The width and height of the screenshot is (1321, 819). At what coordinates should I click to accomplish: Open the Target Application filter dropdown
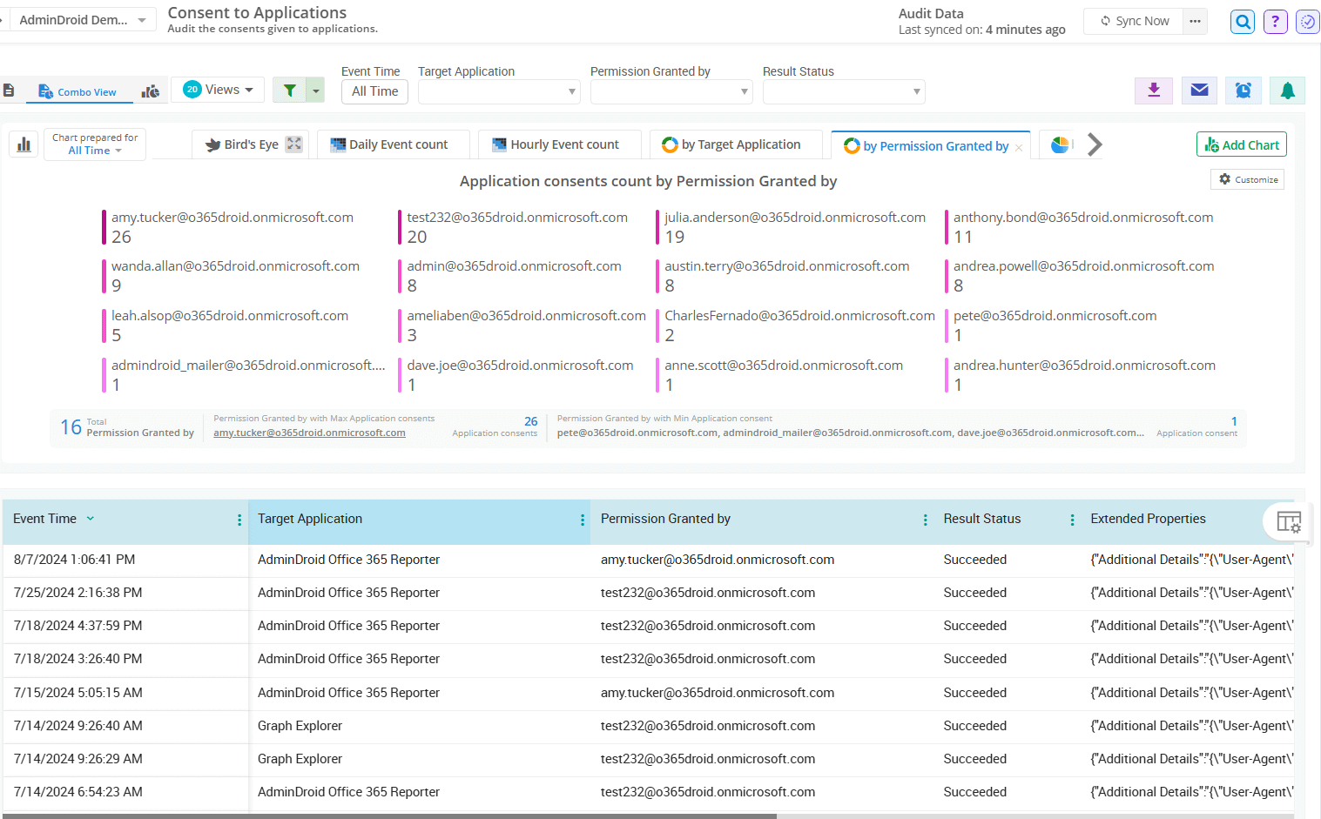(498, 91)
